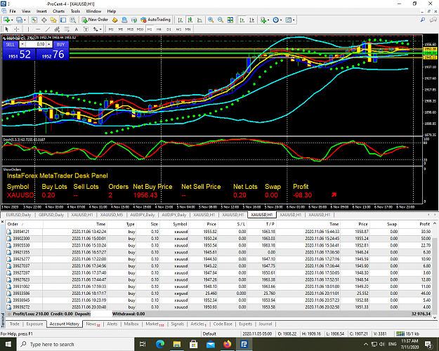Expand the Profiles dropdown arrow

click(25, 20)
